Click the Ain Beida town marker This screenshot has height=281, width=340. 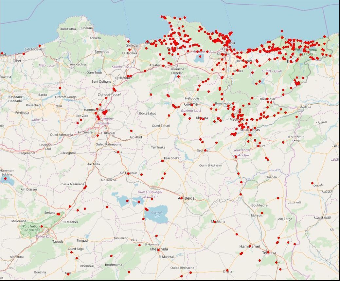click(181, 198)
